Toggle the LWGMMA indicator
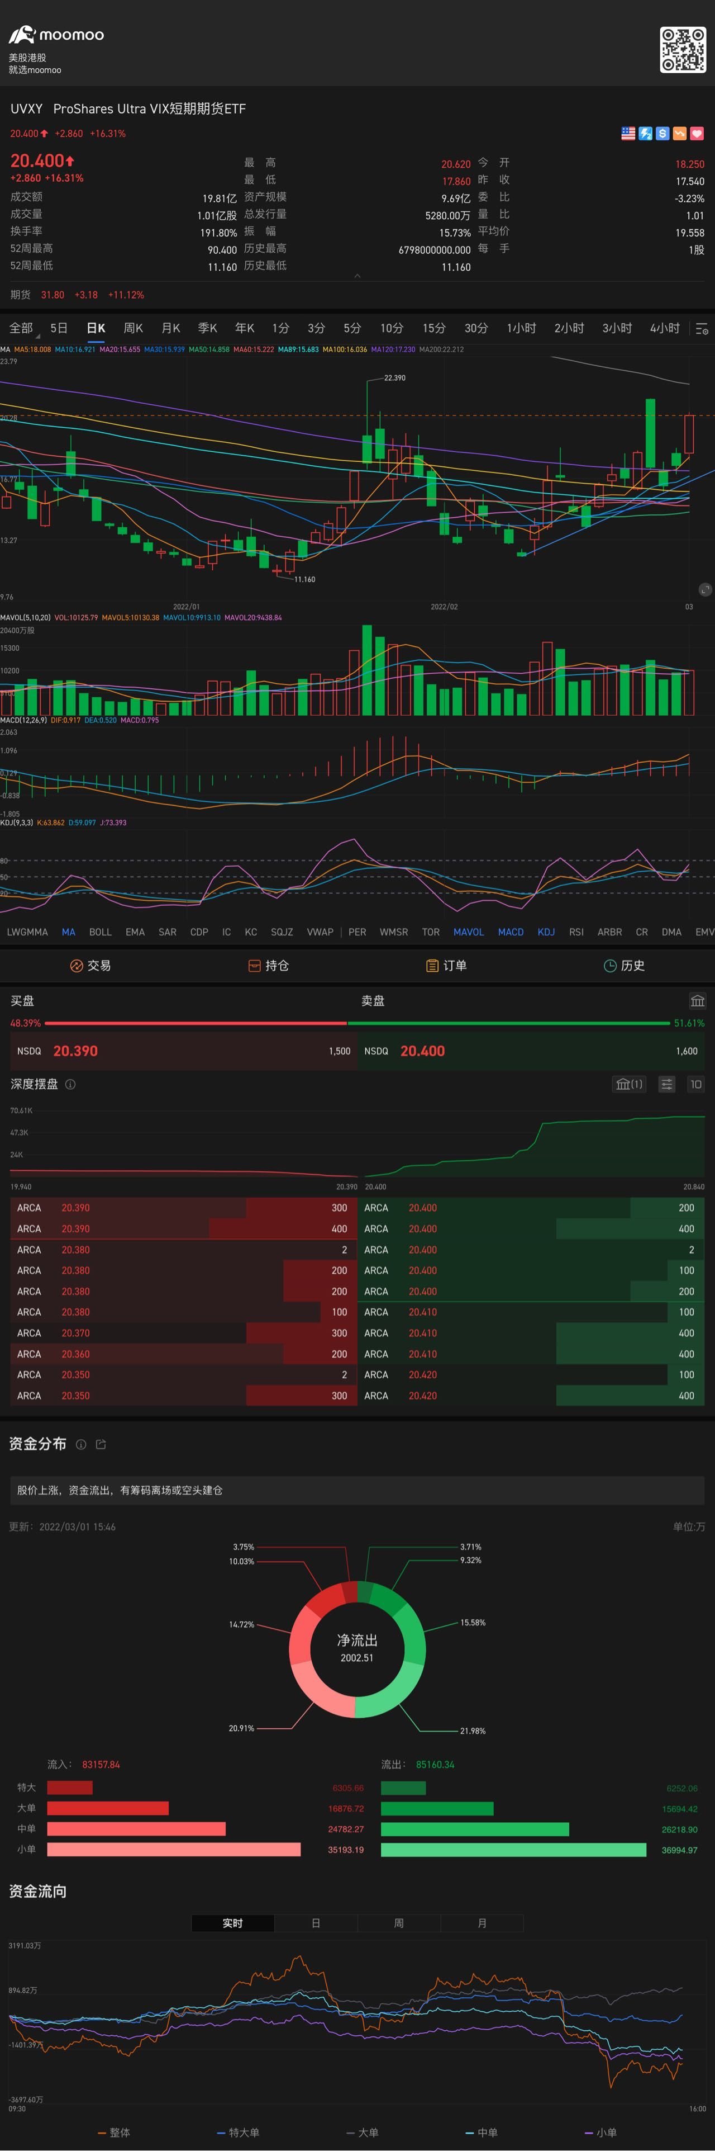 coord(27,932)
